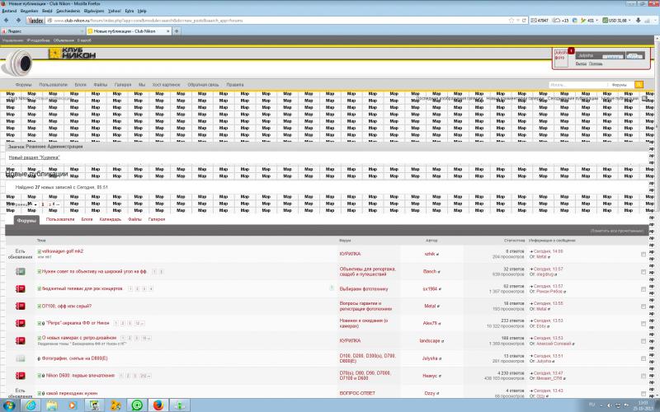Viewport: 660px width, 412px height.
Task: Click the read icon for Фотографии снятые на D800(E)
Action: tap(20, 358)
